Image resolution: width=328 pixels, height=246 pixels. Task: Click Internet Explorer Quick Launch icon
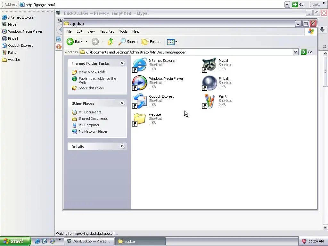coord(37,241)
